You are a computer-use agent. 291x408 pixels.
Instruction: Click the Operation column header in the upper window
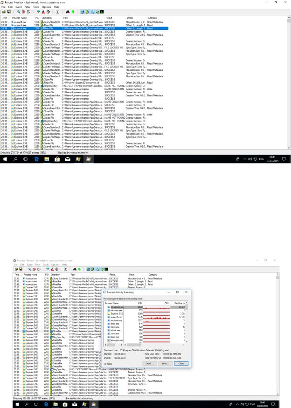(51, 18)
